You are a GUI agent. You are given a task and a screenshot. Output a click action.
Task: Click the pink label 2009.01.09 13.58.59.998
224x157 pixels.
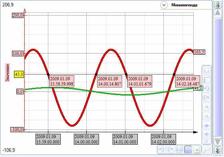coord(62,81)
